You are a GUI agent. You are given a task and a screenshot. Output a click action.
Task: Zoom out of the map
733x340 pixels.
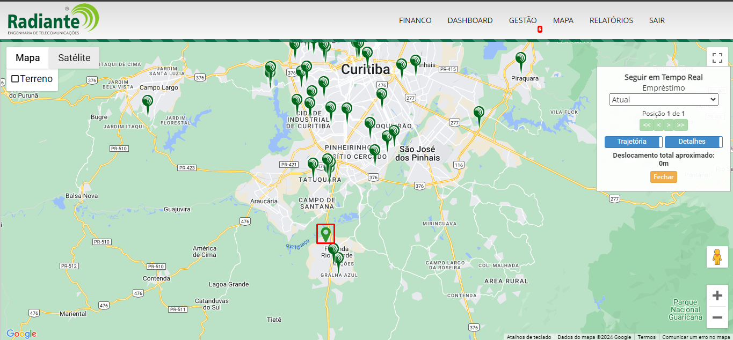point(717,317)
